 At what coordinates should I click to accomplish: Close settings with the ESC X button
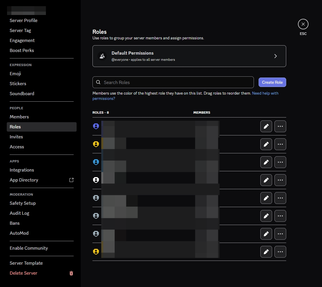tap(303, 24)
